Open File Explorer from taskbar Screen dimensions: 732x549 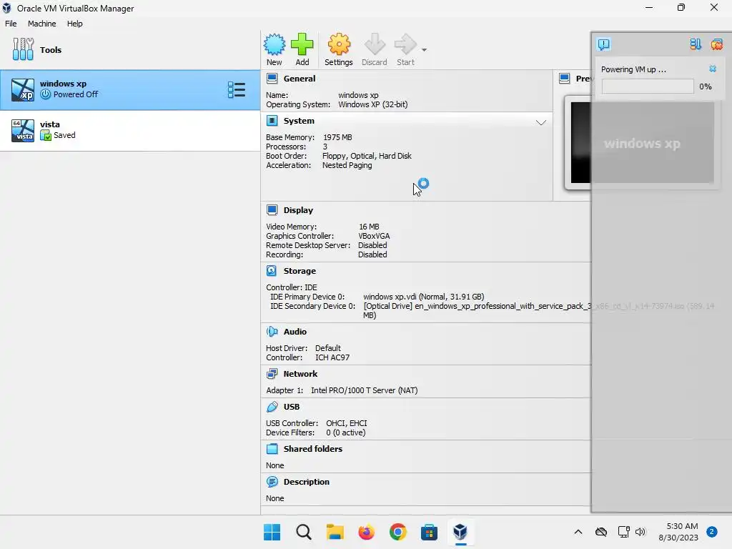(x=335, y=532)
